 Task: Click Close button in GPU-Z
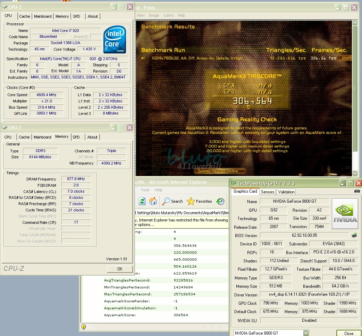click(x=348, y=333)
